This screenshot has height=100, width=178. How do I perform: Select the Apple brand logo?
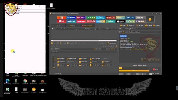tap(120, 21)
